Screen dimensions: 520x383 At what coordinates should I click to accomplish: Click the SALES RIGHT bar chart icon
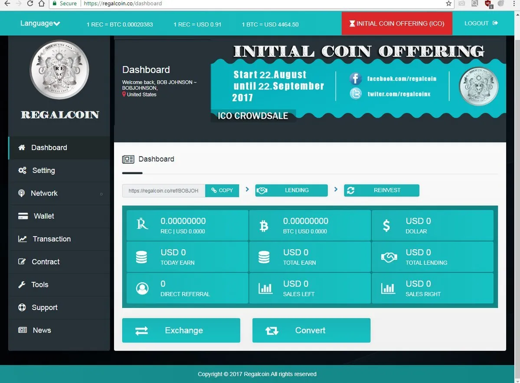388,289
